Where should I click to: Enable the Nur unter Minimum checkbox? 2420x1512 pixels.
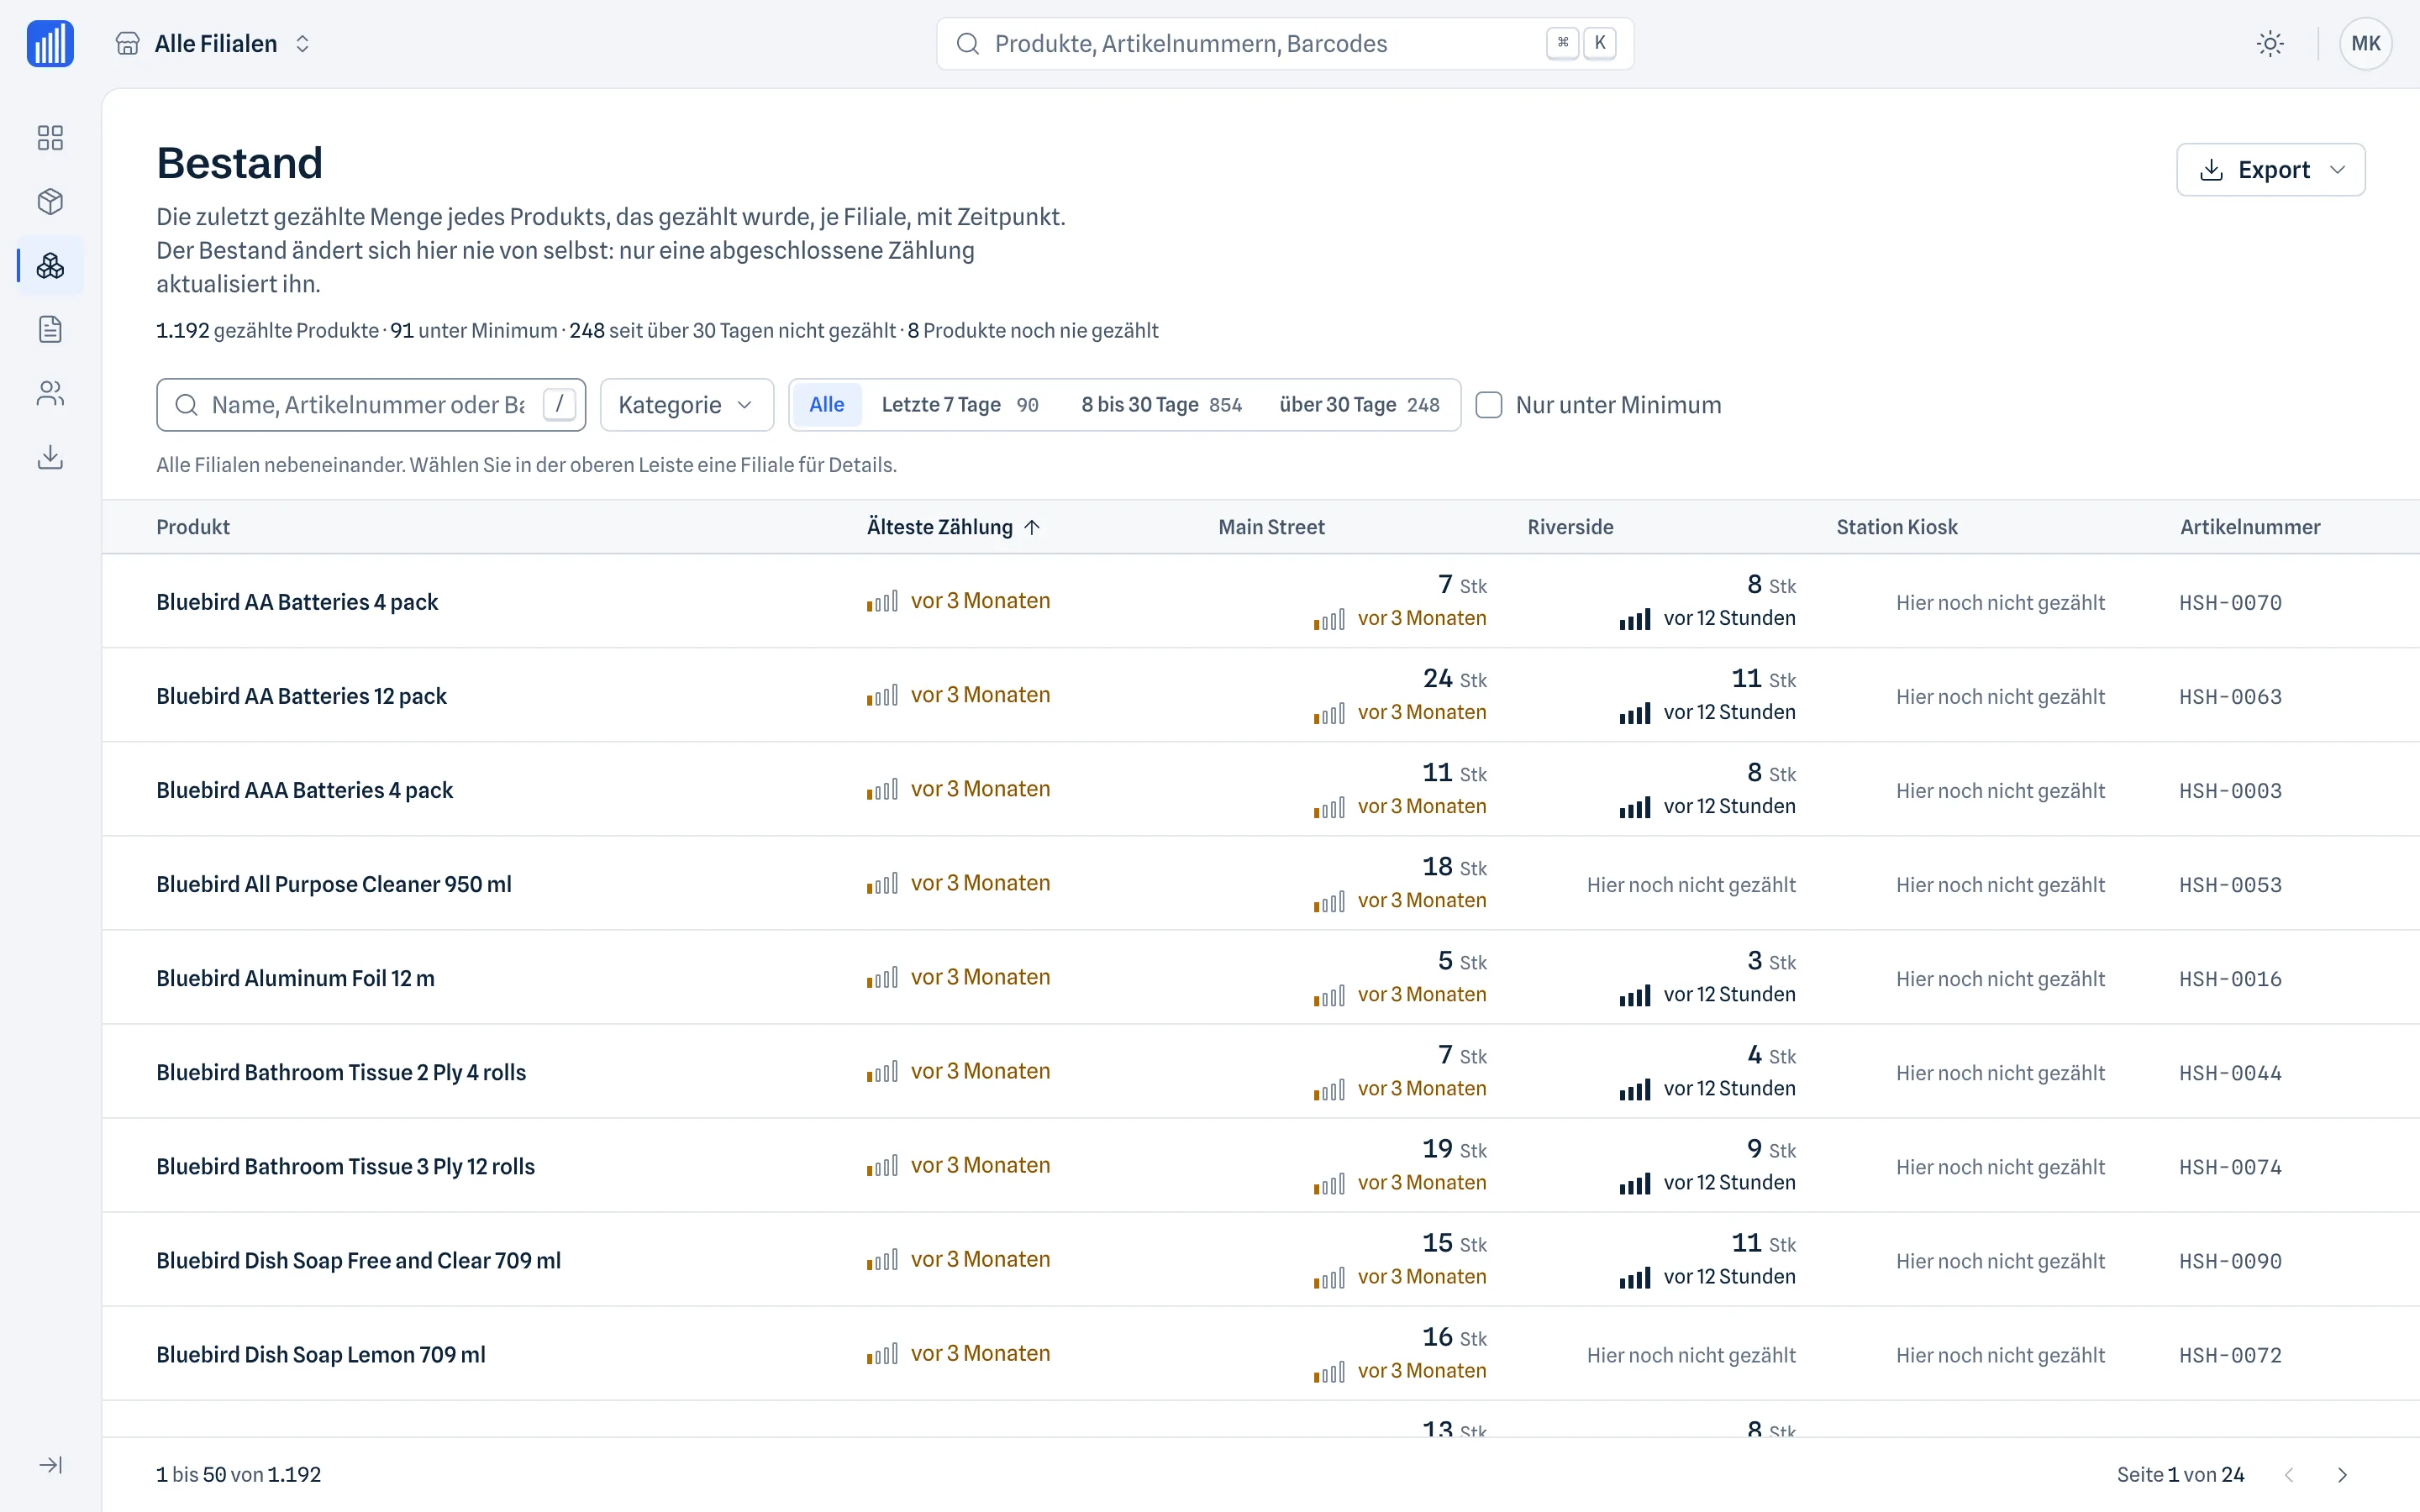tap(1489, 405)
